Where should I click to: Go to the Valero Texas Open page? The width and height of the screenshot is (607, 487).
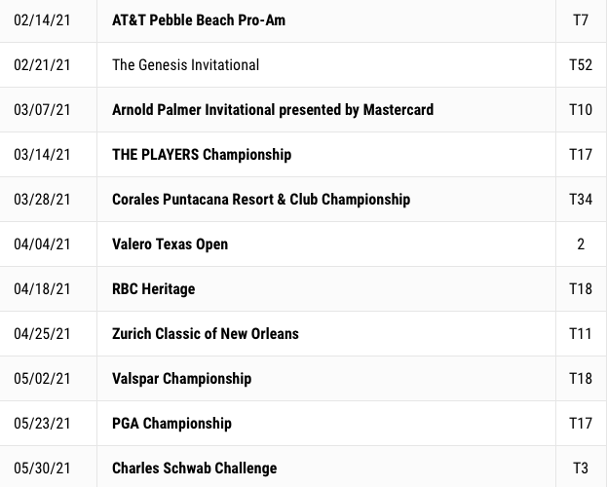tap(170, 244)
